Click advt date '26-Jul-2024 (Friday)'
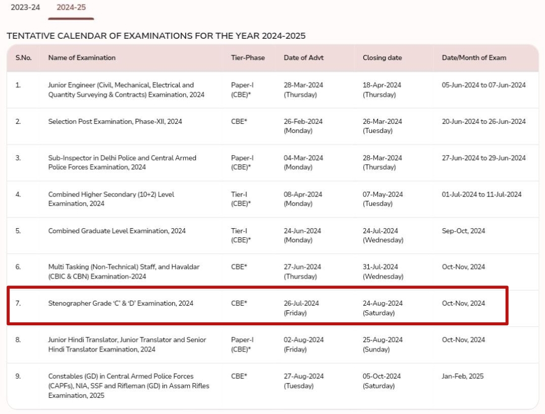The height and width of the screenshot is (414, 545). pyautogui.click(x=301, y=308)
